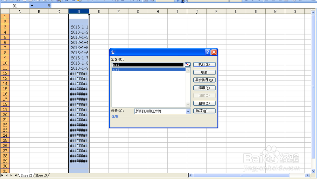Select column E header

99,11
